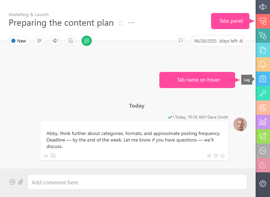Pin Dave Smith's comment

pyautogui.click(x=209, y=156)
